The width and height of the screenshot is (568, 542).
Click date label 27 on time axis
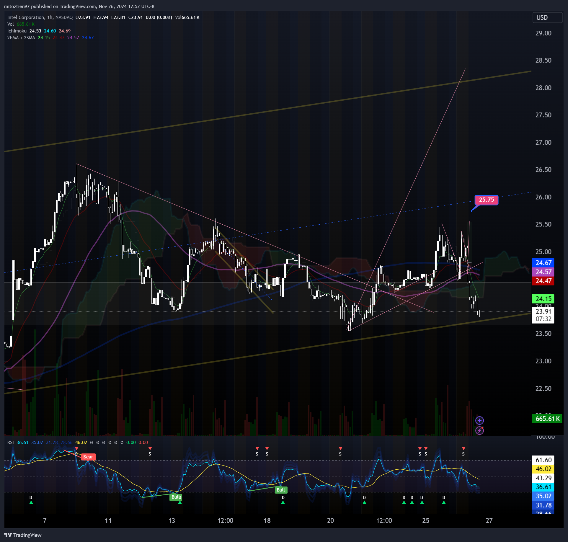pos(489,520)
